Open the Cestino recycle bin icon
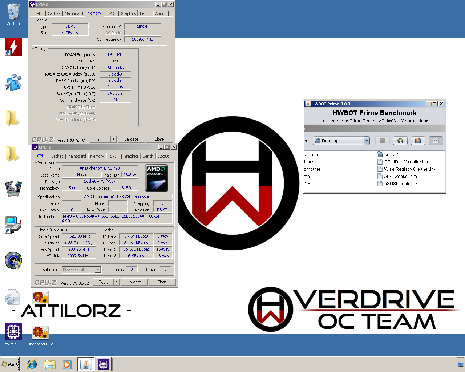The height and width of the screenshot is (372, 465). coord(13,15)
